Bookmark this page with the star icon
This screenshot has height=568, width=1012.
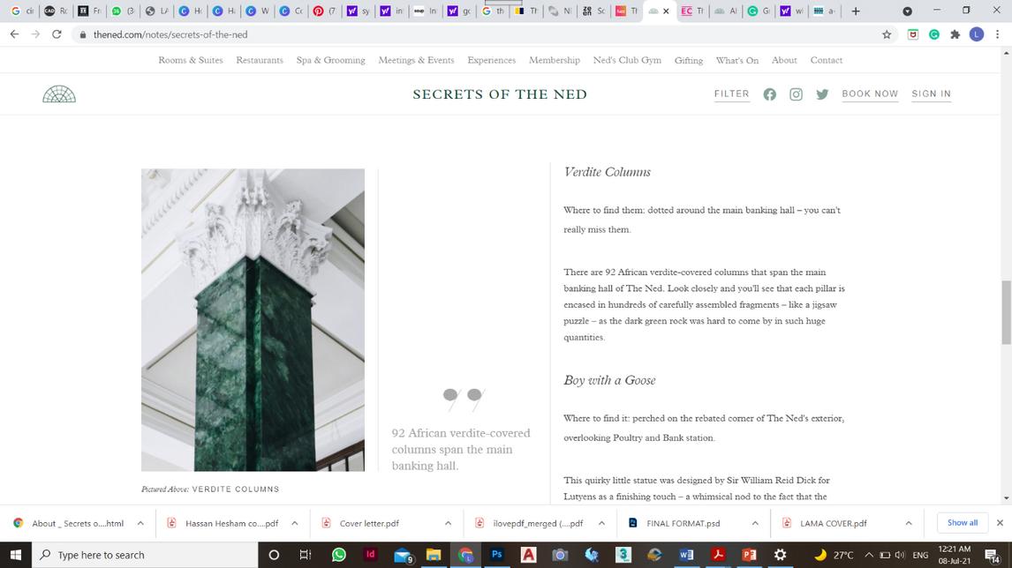886,34
